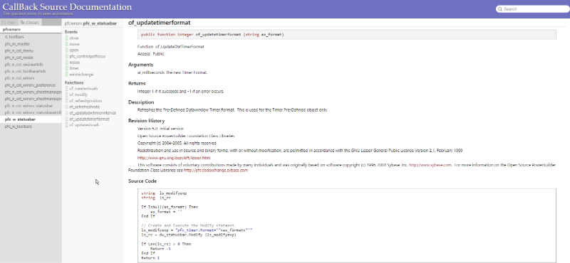
Task: Click the pfcwnsrv library header
Action: tap(12, 29)
